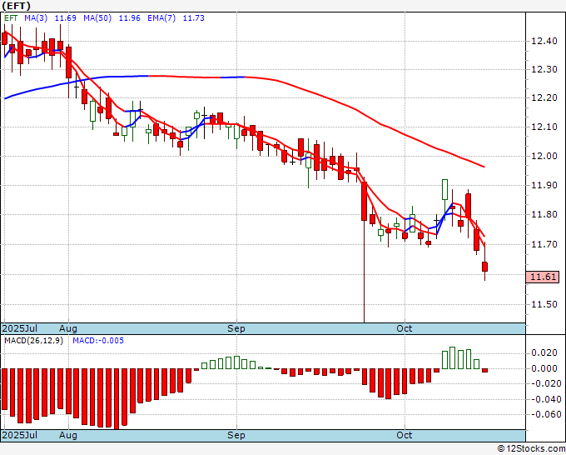
Task: Click the 2025Jul label on MACD axis
Action: [20, 435]
